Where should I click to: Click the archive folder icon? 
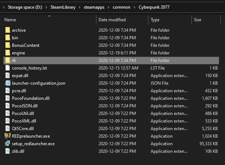click(8, 30)
